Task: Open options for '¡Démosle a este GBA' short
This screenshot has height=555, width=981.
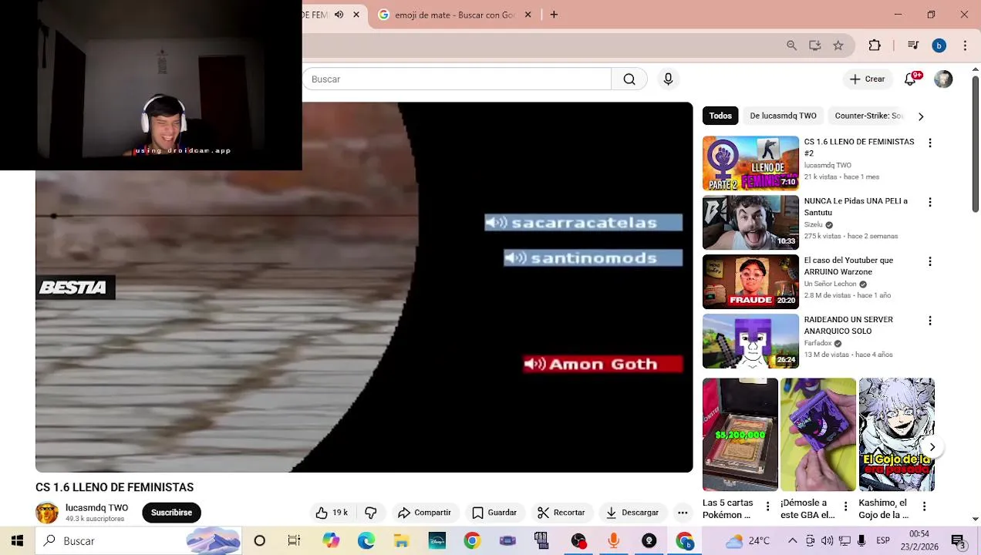Action: (845, 506)
